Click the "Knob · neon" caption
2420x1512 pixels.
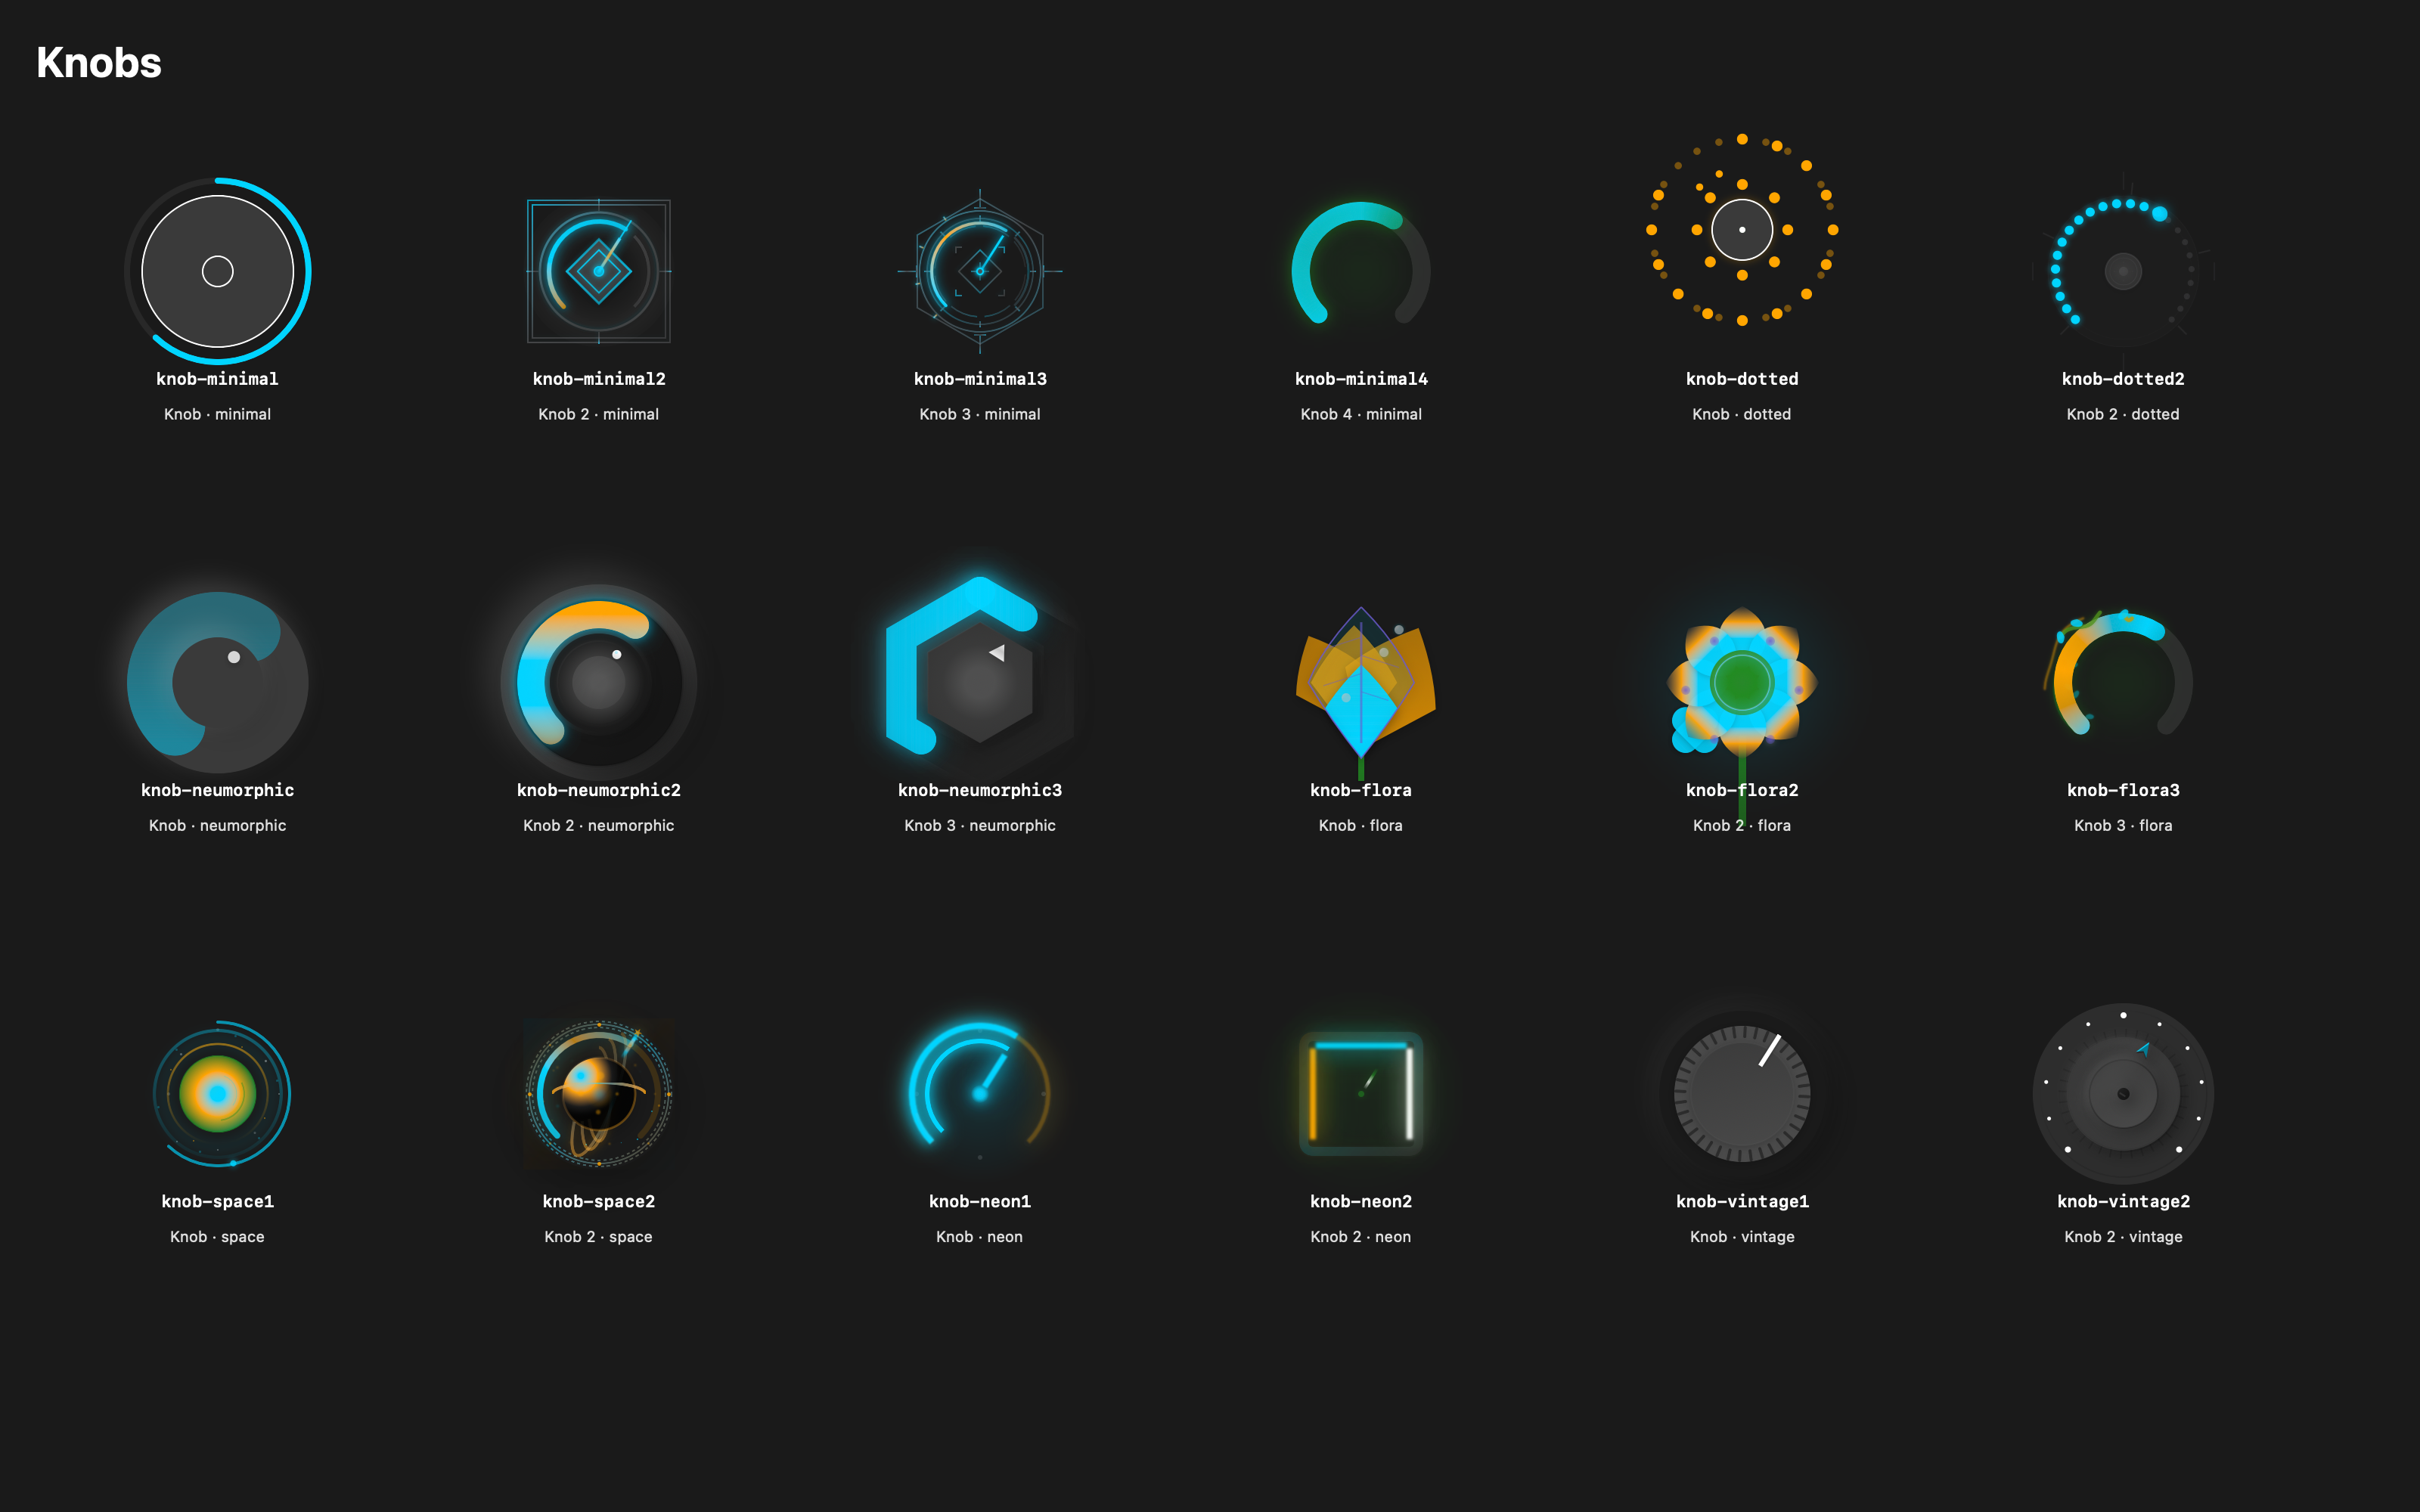click(980, 1237)
